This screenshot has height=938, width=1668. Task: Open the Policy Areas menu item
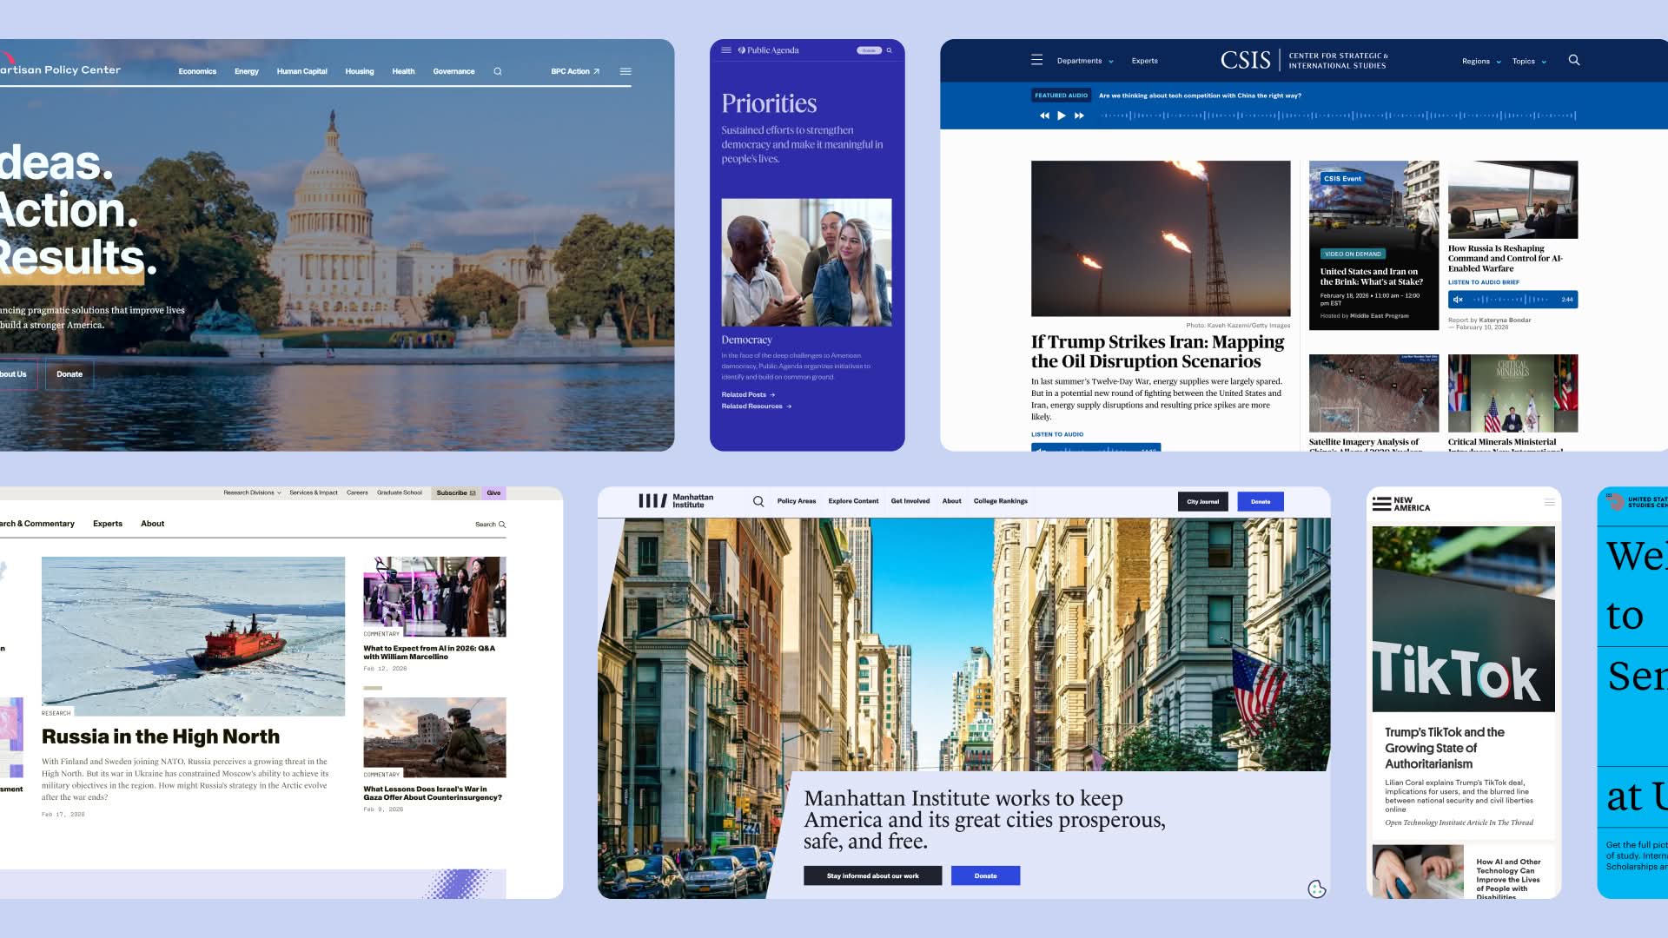[x=796, y=501]
